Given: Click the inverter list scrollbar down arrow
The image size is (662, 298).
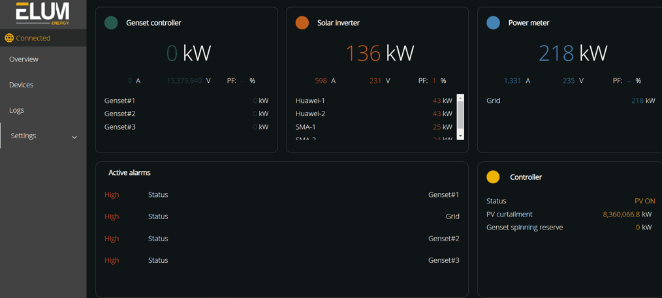Looking at the screenshot, I should point(461,136).
